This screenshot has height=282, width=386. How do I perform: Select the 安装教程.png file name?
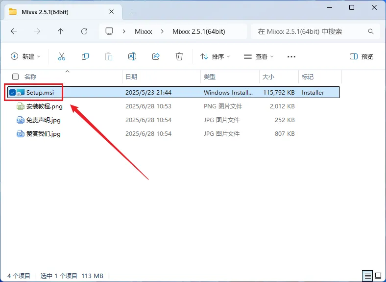click(44, 106)
